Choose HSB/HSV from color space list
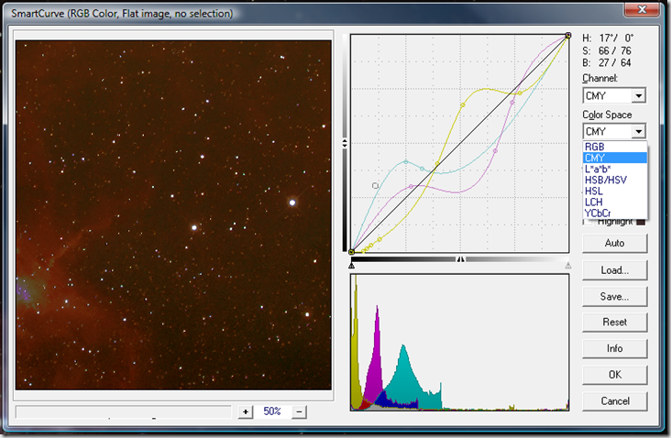671x438 pixels. 614,181
